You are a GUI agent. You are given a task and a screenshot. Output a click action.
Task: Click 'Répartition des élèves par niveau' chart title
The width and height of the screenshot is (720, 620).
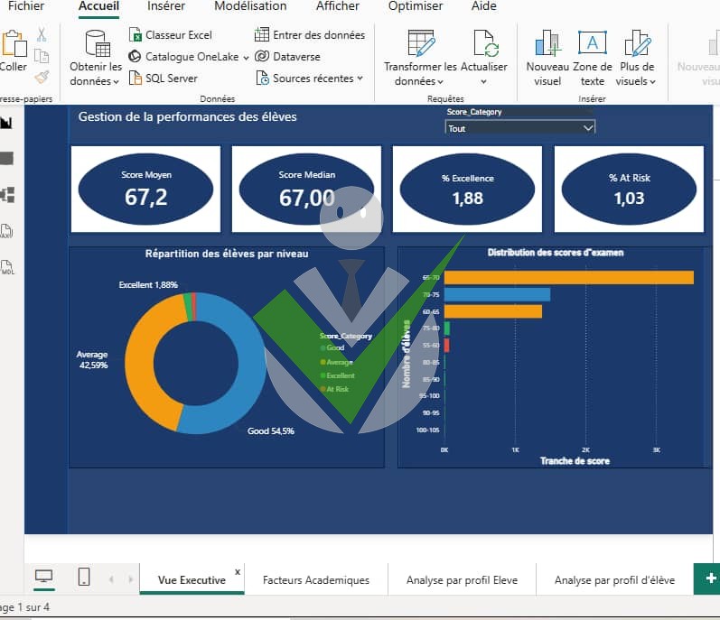pyautogui.click(x=227, y=254)
